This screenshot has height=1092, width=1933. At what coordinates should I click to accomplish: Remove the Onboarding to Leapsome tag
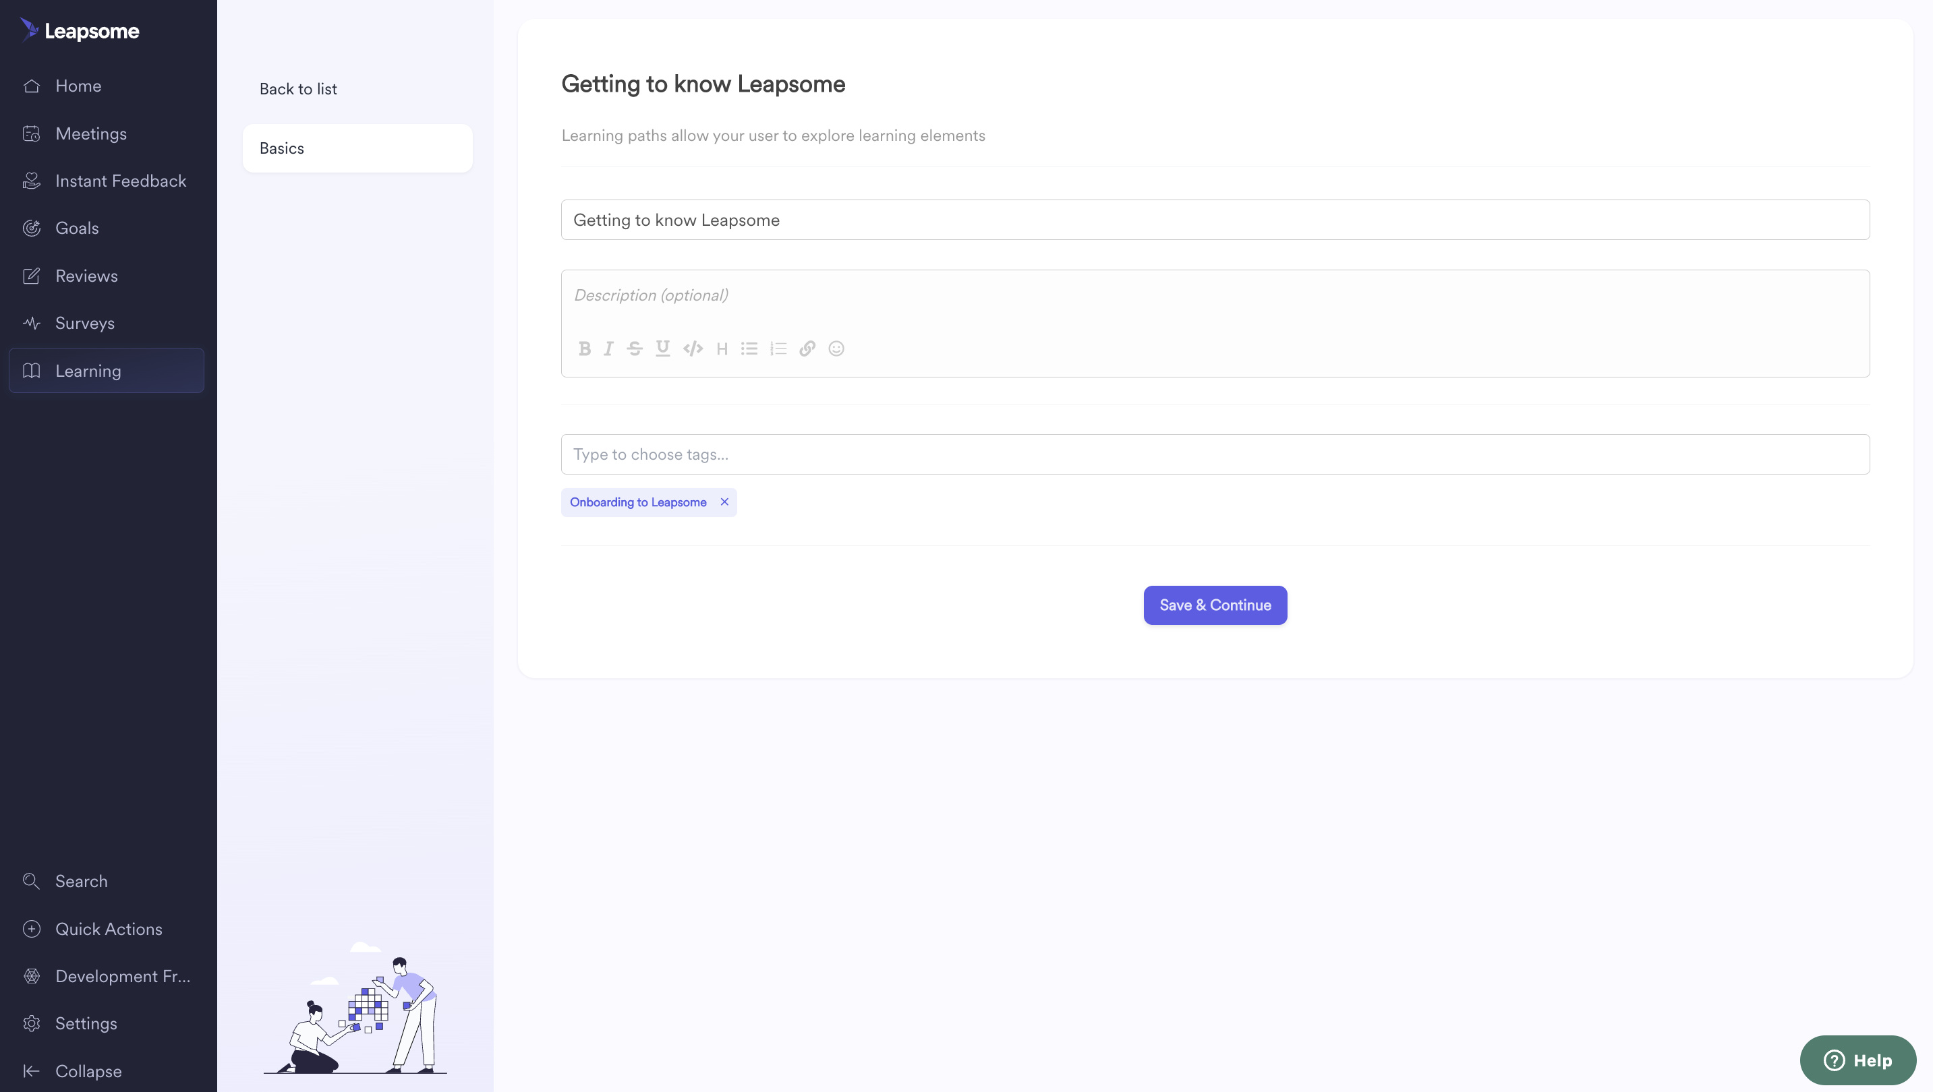pyautogui.click(x=724, y=502)
